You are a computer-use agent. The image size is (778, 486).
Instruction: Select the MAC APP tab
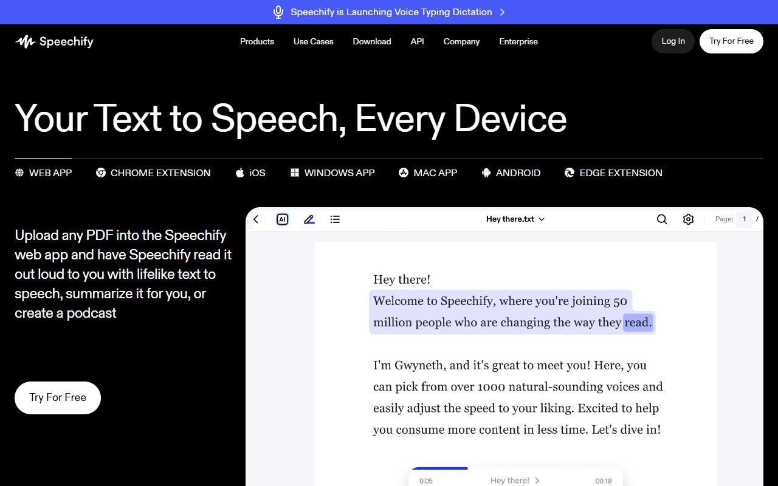click(428, 173)
